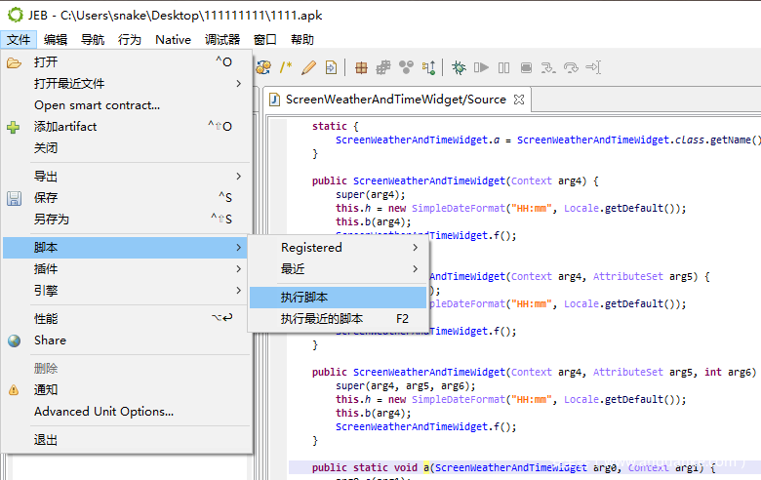Viewport: 761px width, 480px height.
Task: Click the debugger stop icon
Action: [526, 67]
